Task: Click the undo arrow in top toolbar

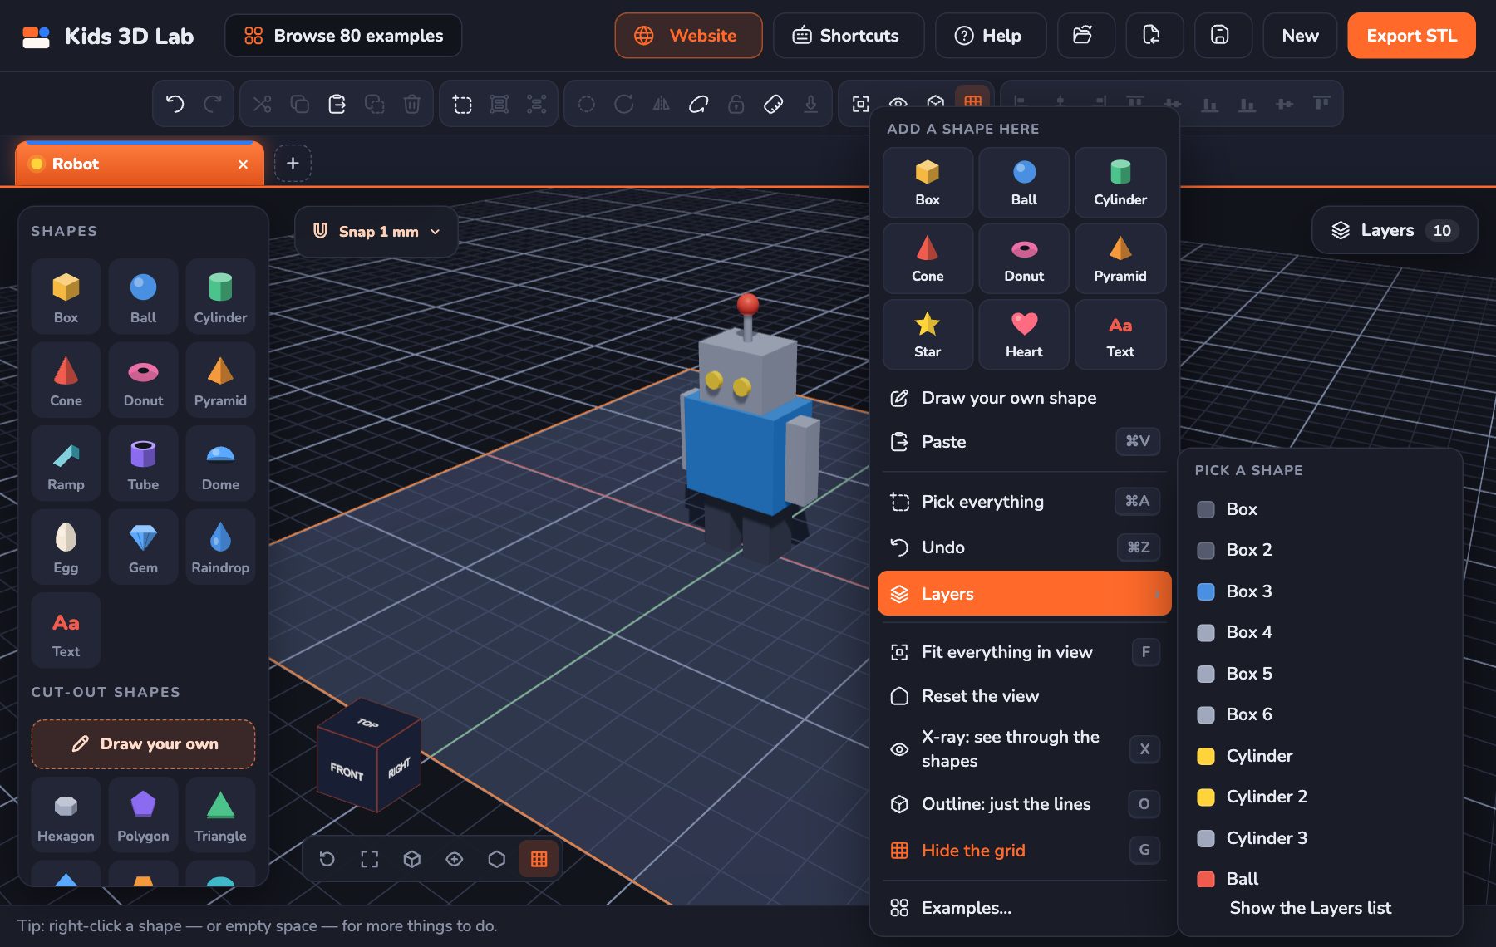Action: click(175, 104)
